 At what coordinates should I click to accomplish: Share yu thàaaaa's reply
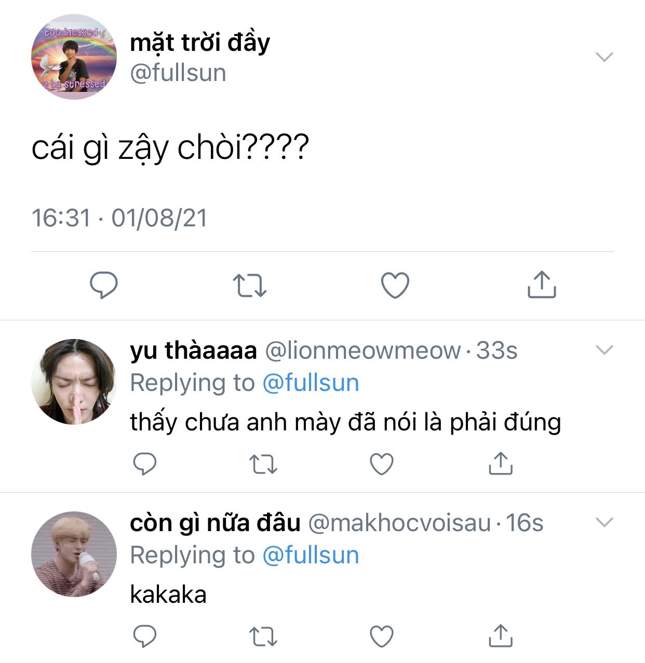pos(501,463)
